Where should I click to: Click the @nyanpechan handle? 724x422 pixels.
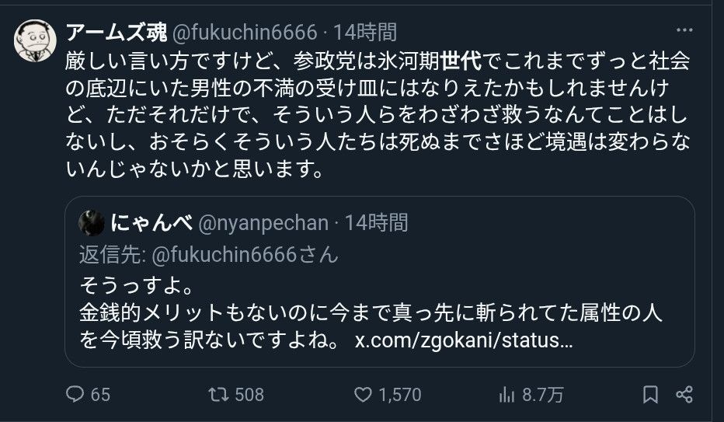pos(263,224)
